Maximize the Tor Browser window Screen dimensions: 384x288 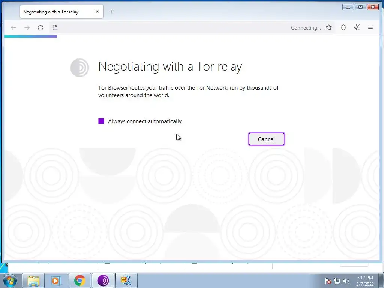click(x=360, y=7)
